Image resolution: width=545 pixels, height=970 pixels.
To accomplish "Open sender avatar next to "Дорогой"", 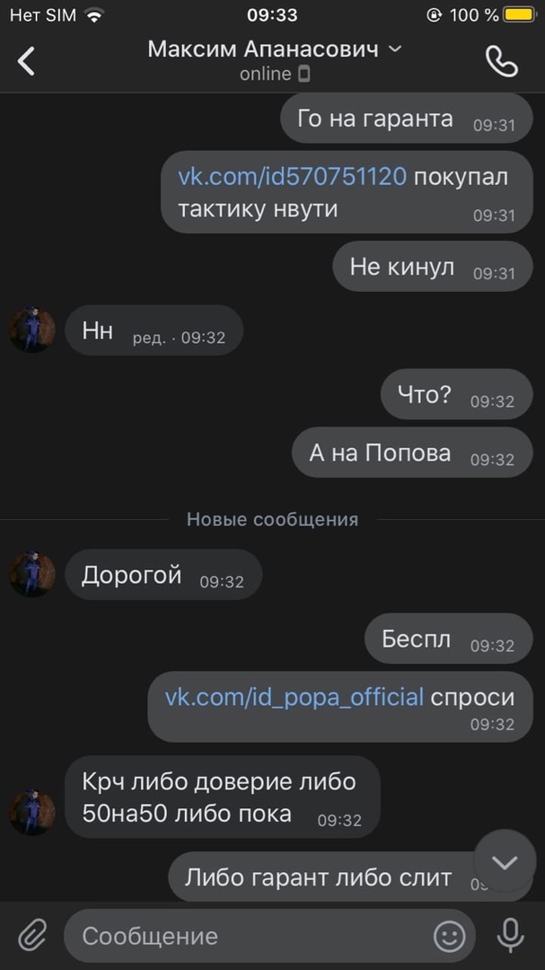I will pos(32,575).
